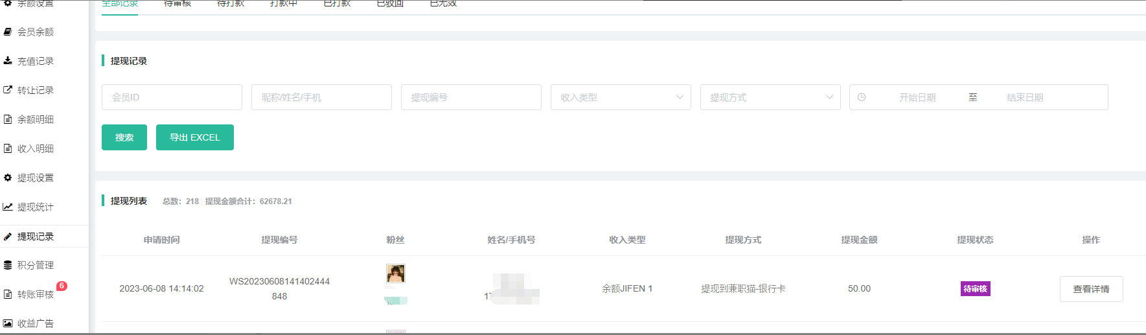1146x335 pixels.
Task: Open 收入明细 menu item
Action: click(36, 148)
